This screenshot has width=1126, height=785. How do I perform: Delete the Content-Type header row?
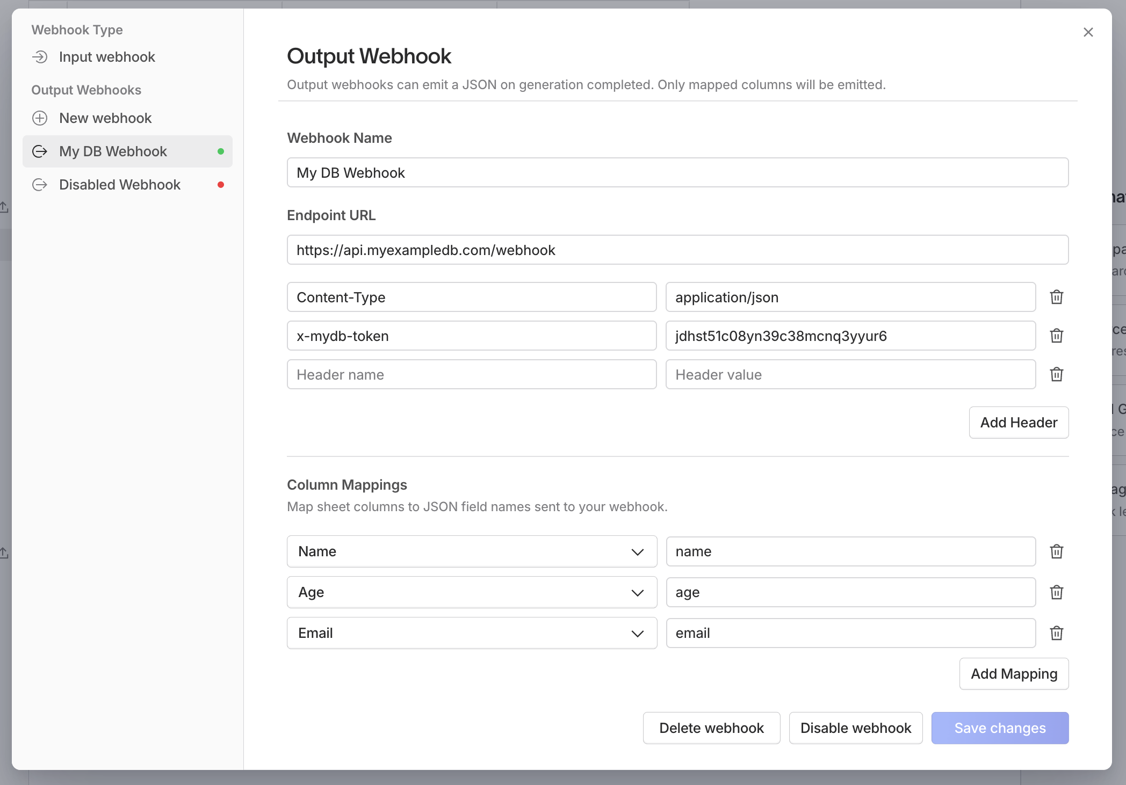point(1056,297)
